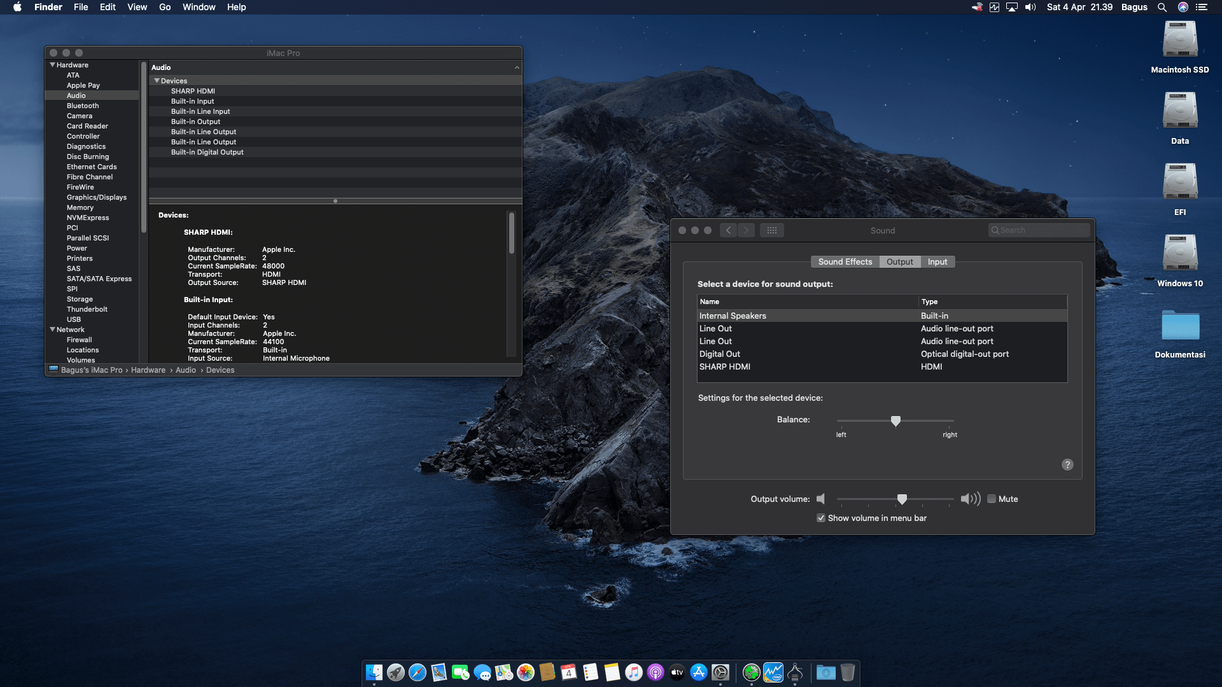
Task: Click the Sound preferences search field
Action: click(1039, 230)
